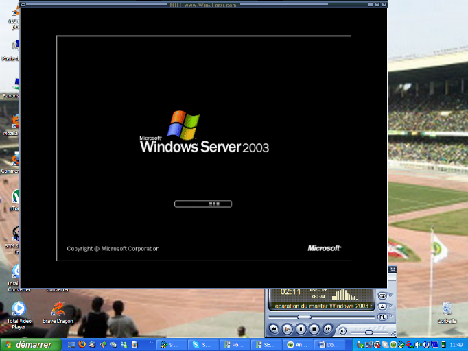Click the Windows Server 2003 video frame

pos(204,148)
